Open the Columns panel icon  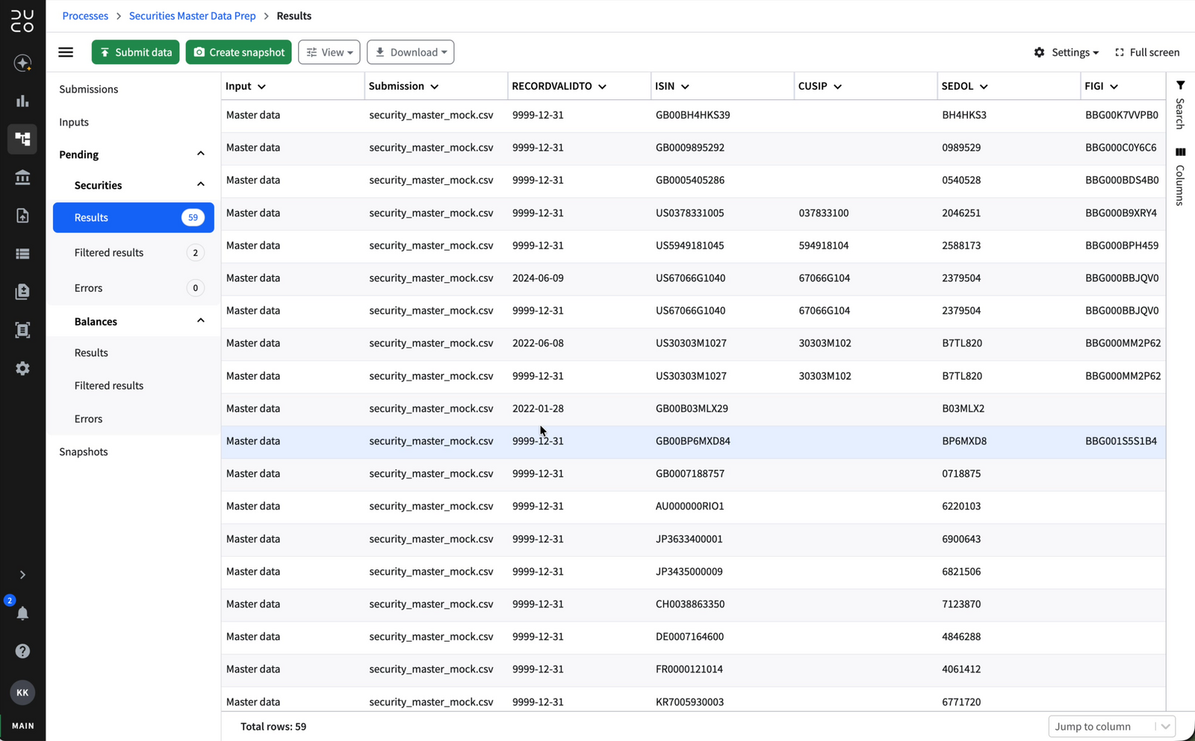(x=1180, y=152)
